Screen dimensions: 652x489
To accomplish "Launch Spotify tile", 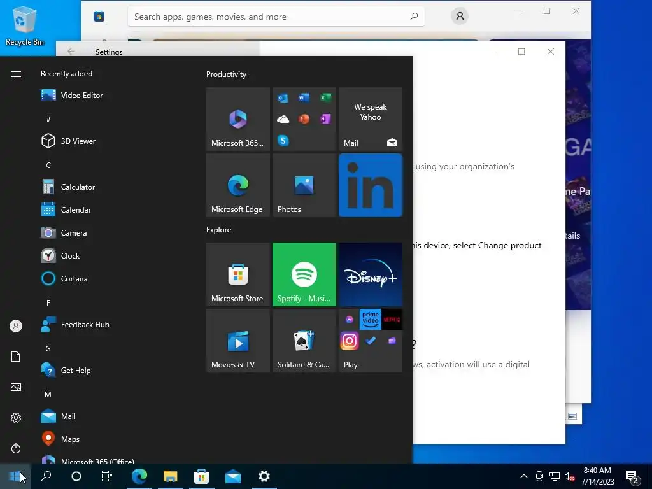I will pos(304,274).
